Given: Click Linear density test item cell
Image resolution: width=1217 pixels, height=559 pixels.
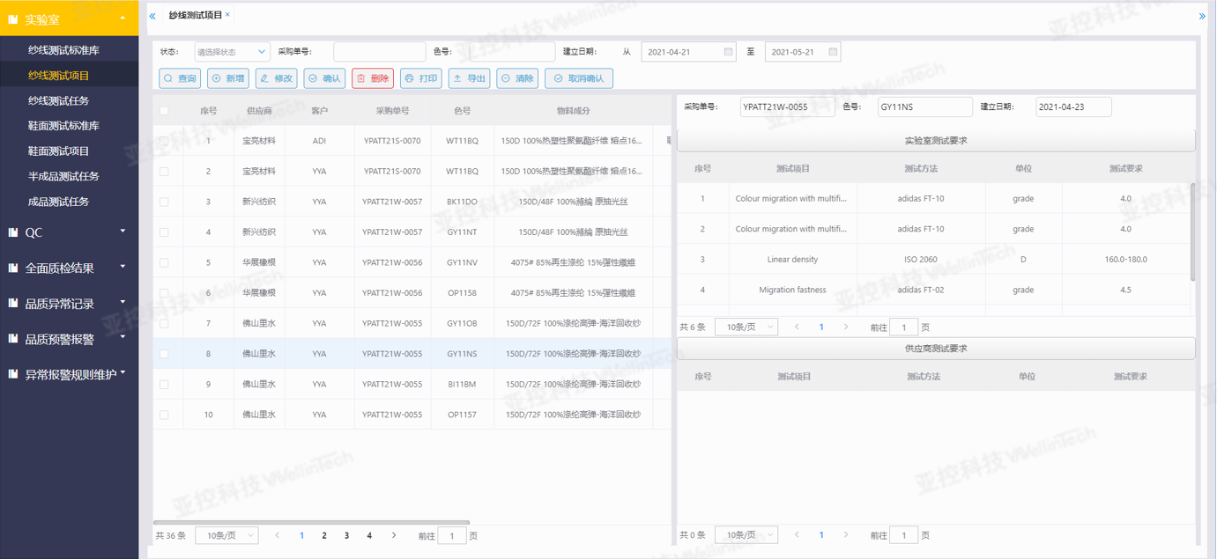Looking at the screenshot, I should [x=793, y=260].
